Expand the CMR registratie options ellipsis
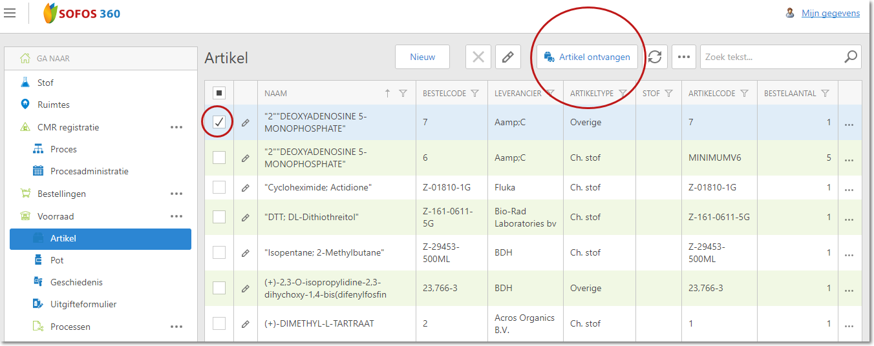 [176, 127]
